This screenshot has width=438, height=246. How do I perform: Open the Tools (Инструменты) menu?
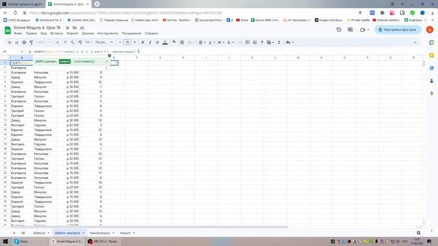108,33
